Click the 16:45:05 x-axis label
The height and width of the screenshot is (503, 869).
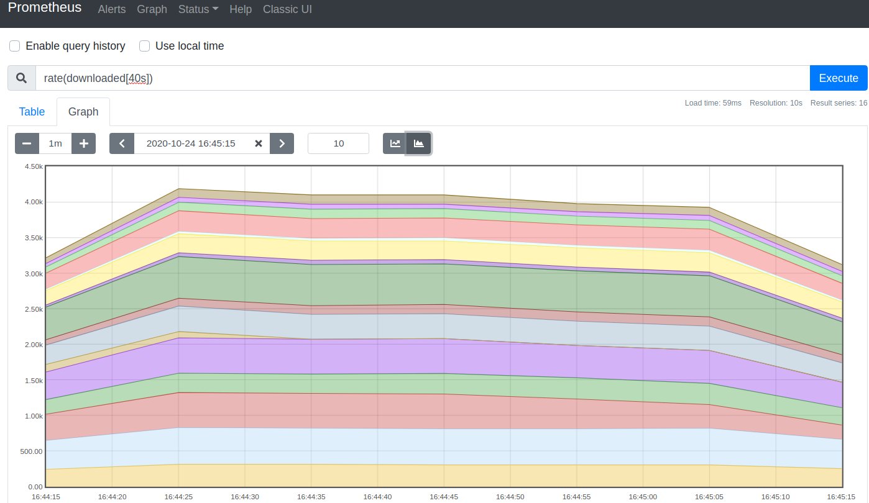click(x=709, y=497)
